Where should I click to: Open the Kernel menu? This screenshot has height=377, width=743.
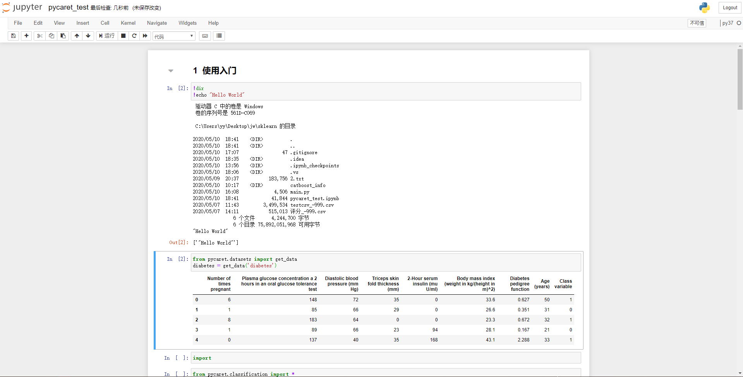[x=128, y=23]
